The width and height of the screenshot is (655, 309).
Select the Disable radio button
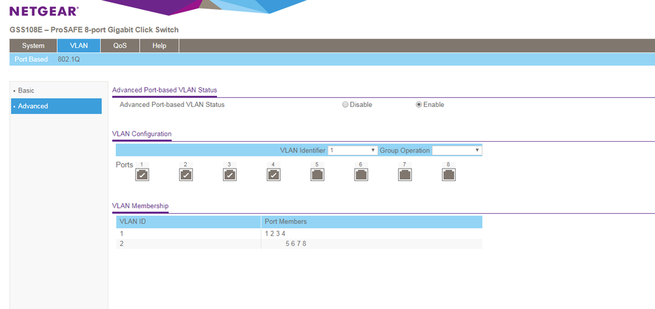click(346, 105)
